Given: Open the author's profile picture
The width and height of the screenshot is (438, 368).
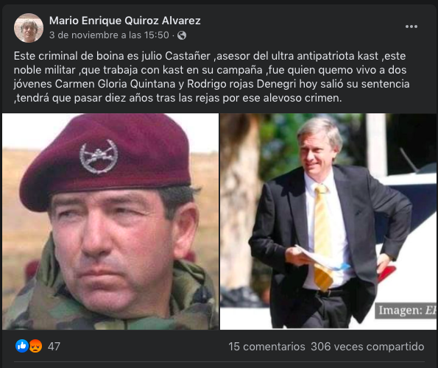Looking at the screenshot, I should [29, 28].
